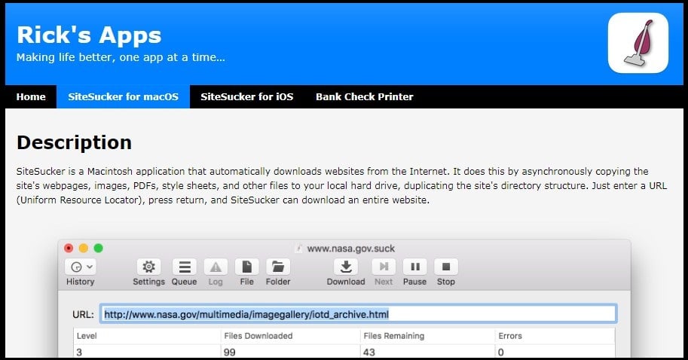
Task: Click the SiteSucker vacuum cleaner app icon
Action: tap(638, 42)
